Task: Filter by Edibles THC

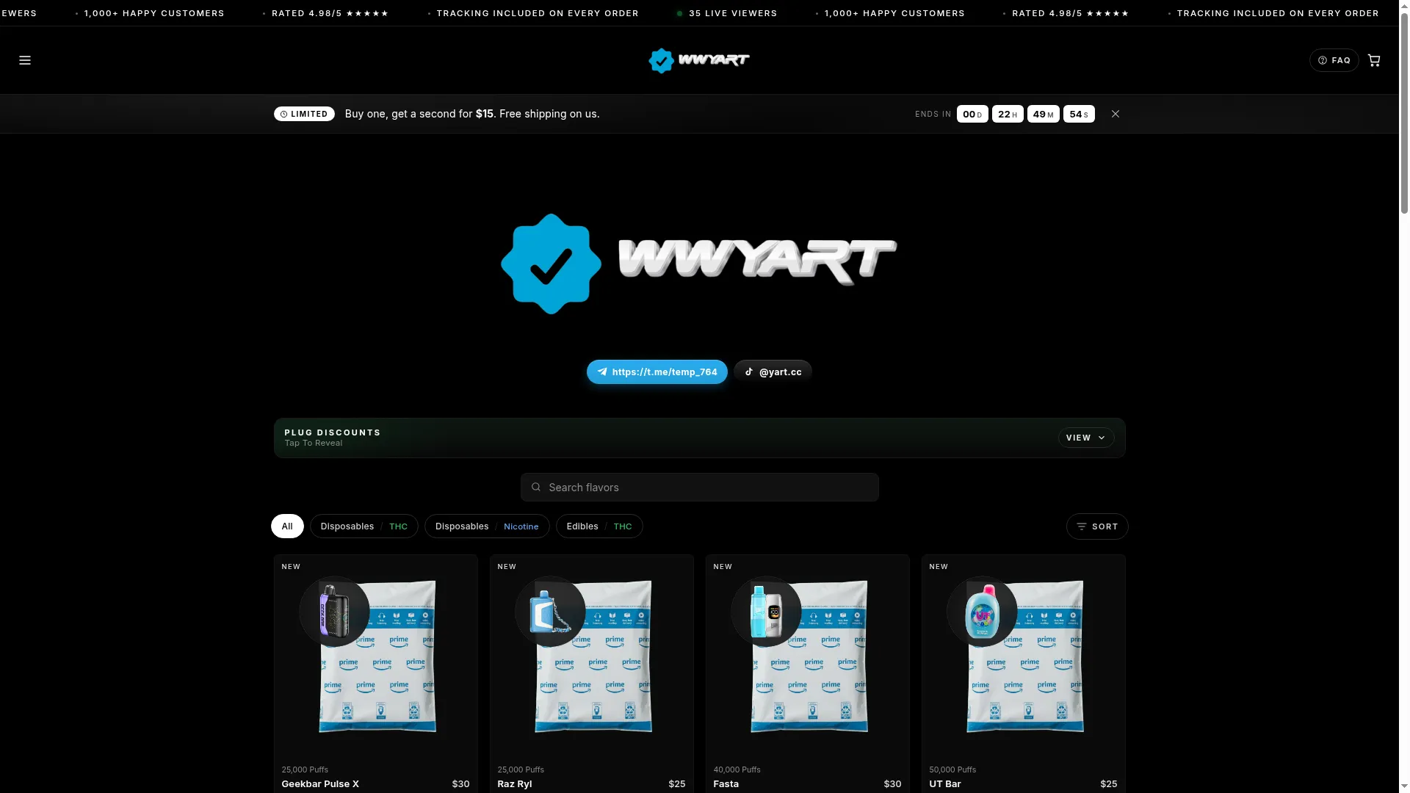Action: coord(599,526)
